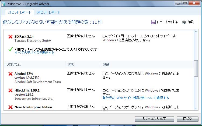The height and width of the screenshot is (126, 202).
Task: Maximize the Upgrade Advisor window
Action: pyautogui.click(x=185, y=3)
